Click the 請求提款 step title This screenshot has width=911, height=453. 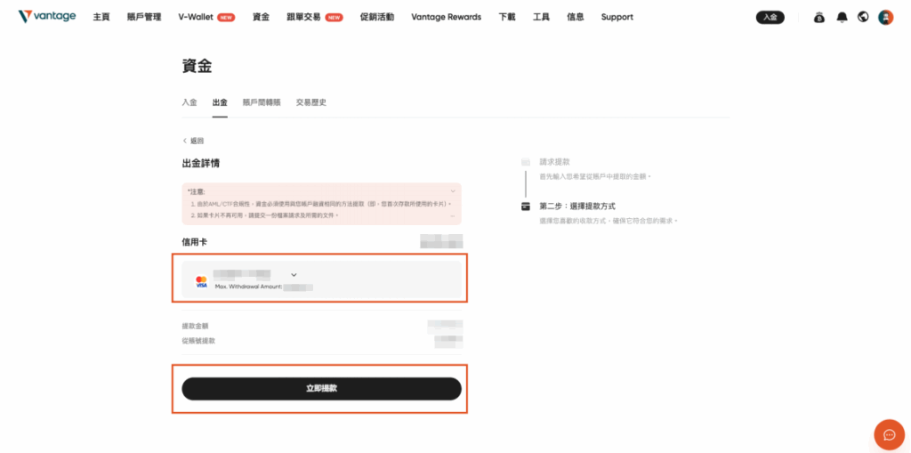click(x=554, y=162)
